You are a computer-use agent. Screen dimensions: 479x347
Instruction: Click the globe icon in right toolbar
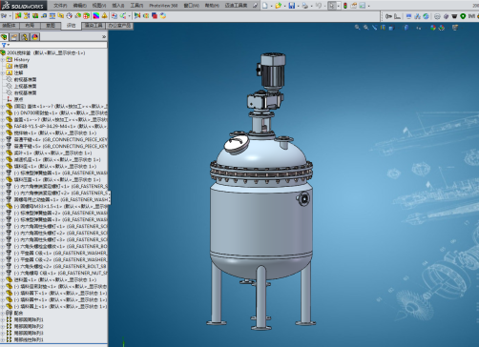coord(426,16)
